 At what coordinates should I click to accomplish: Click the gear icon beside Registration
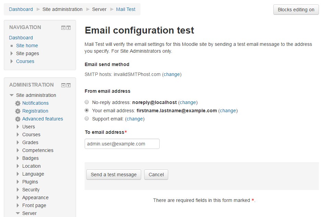pos(18,111)
